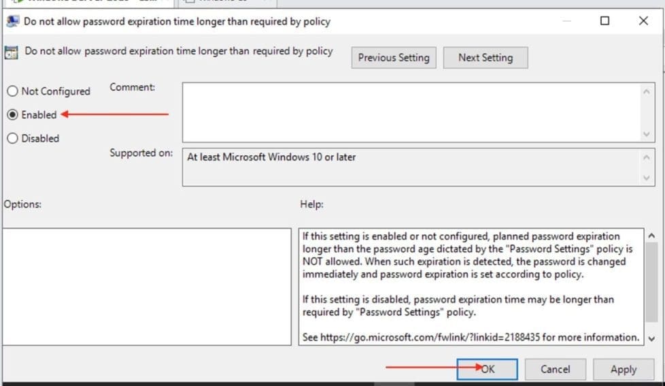Click the dialog title bar icon

13,21
